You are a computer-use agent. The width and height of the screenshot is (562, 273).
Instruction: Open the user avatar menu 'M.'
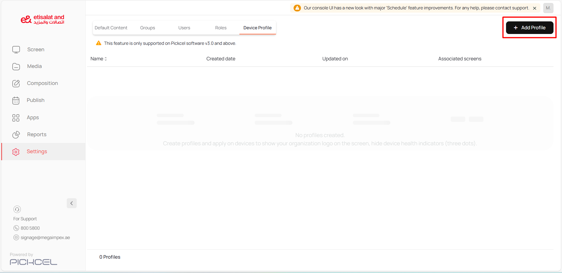click(548, 8)
